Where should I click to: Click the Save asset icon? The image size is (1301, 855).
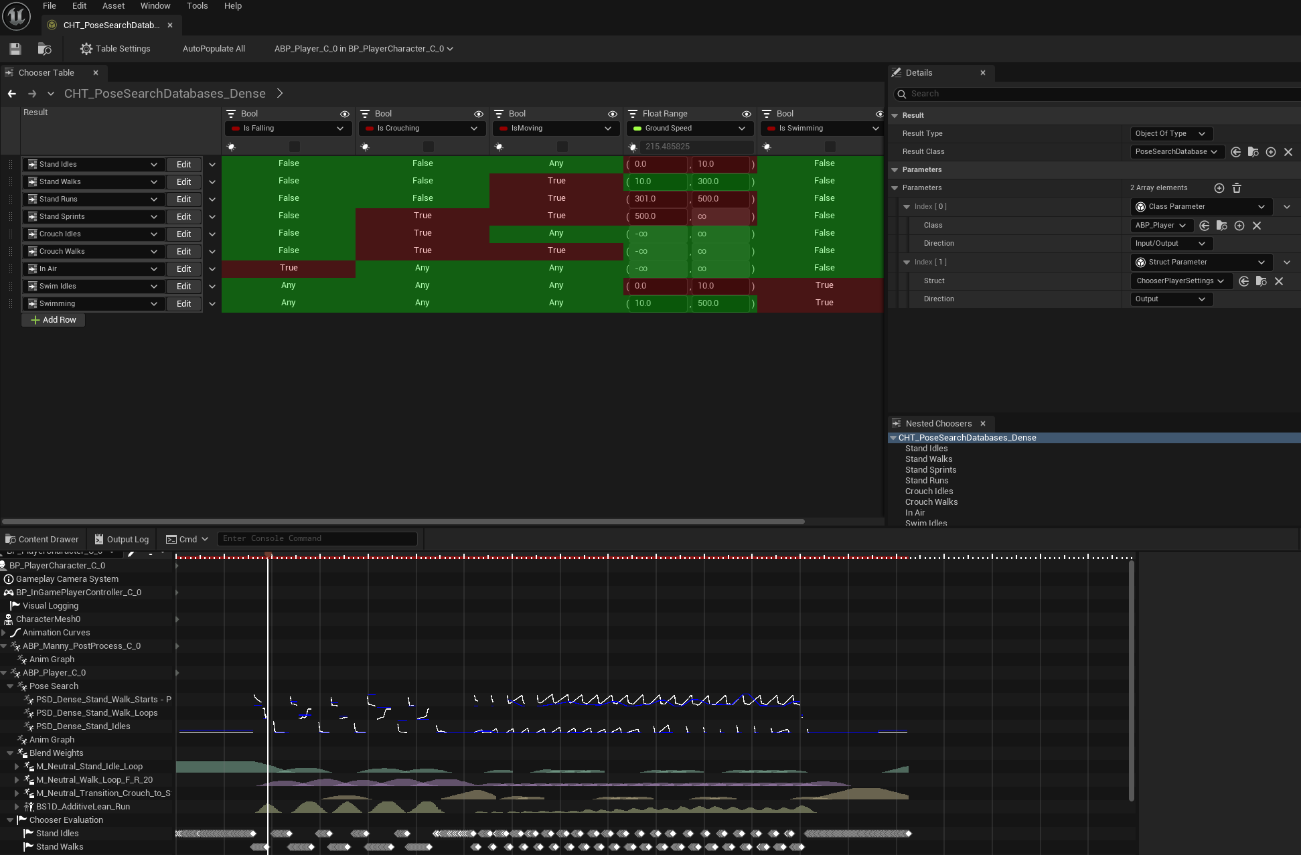[15, 49]
